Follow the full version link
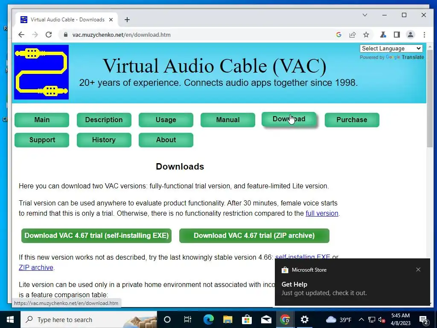The image size is (437, 328). tap(322, 214)
